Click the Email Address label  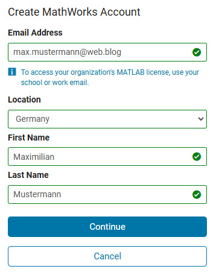[35, 33]
